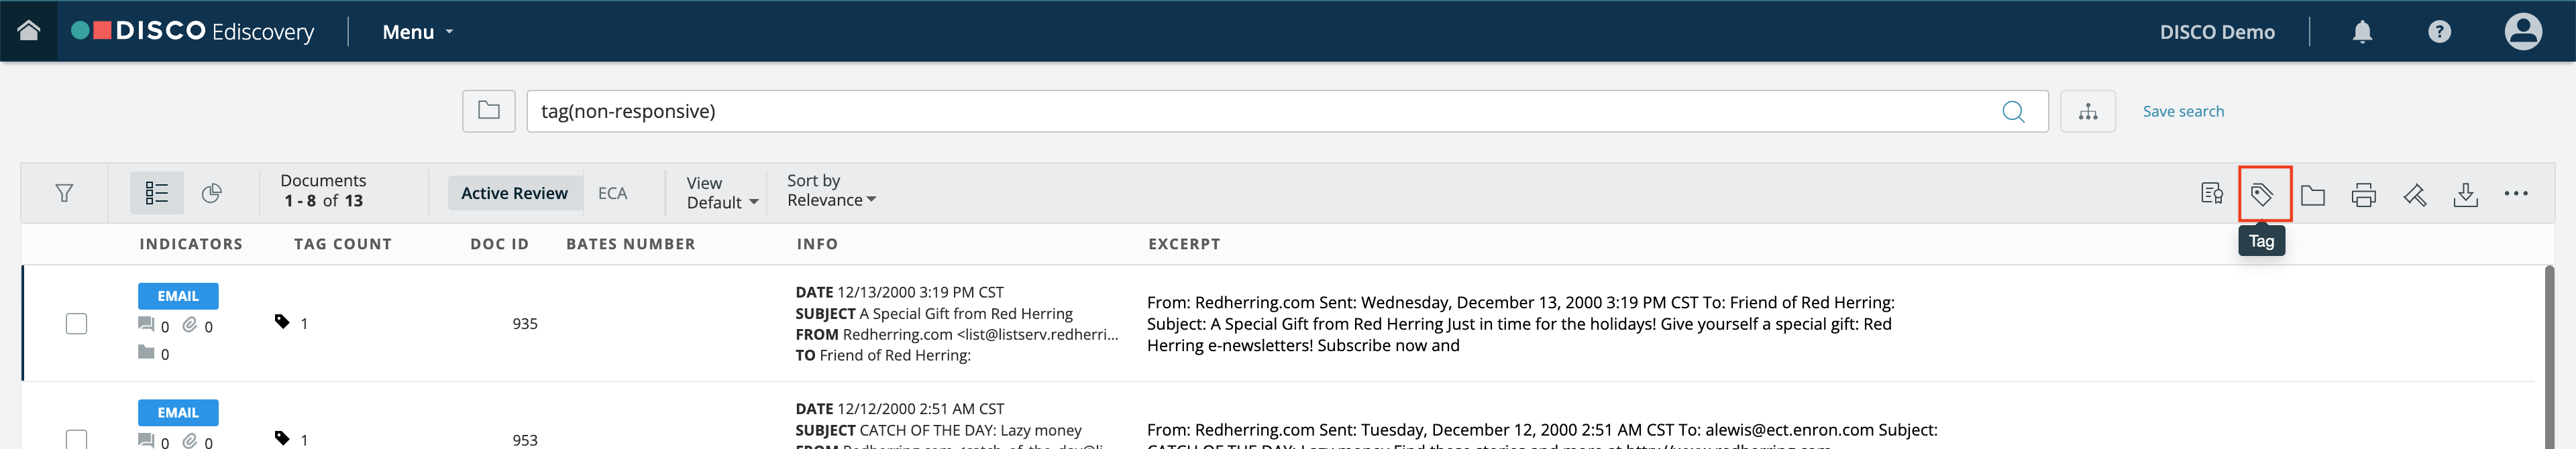Click the Tag icon in the toolbar
2576x449 pixels.
(2262, 194)
